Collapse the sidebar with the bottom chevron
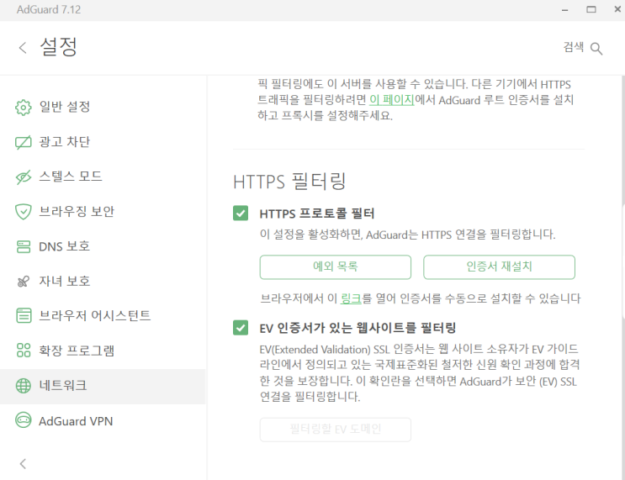This screenshot has height=480, width=625. tap(23, 464)
